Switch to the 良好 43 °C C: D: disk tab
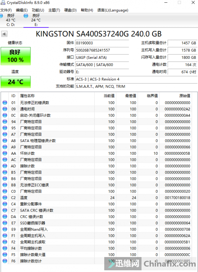The width and height of the screenshot is (198, 272). tap(10, 20)
